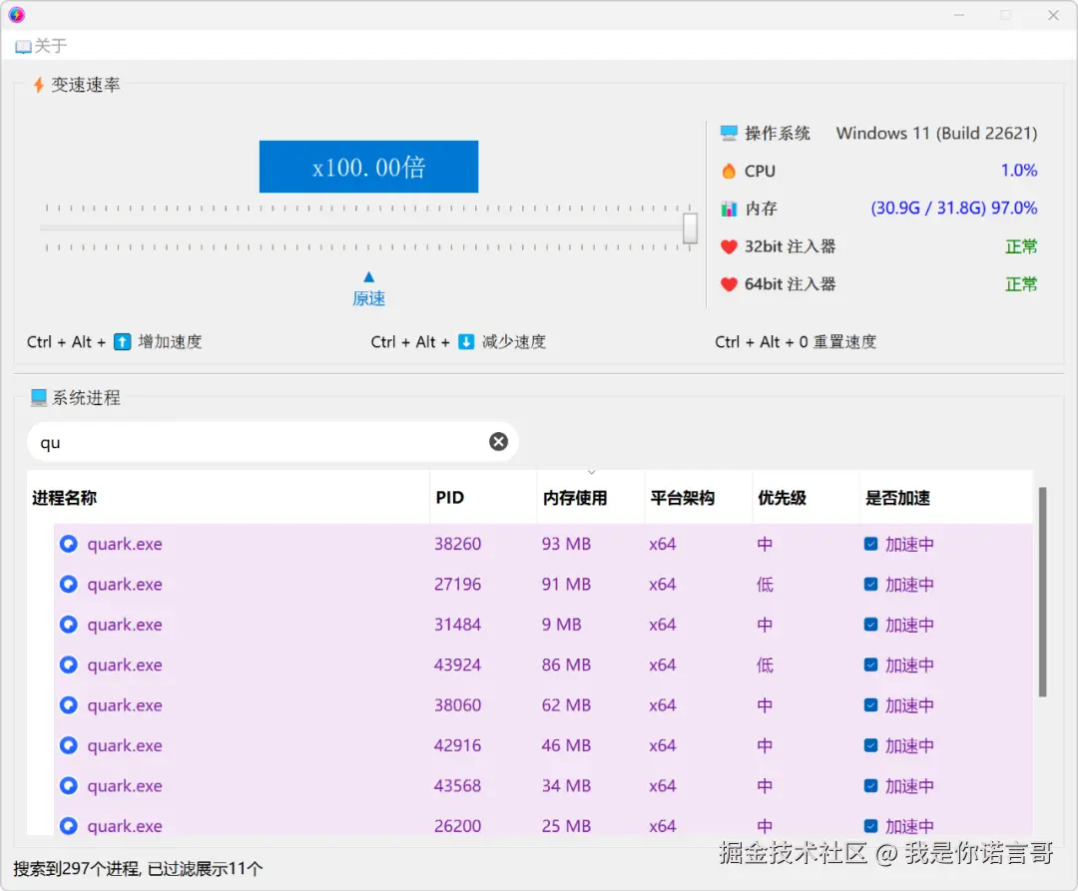Click the screen icon beside 系统进程
The height and width of the screenshot is (891, 1078).
click(39, 397)
